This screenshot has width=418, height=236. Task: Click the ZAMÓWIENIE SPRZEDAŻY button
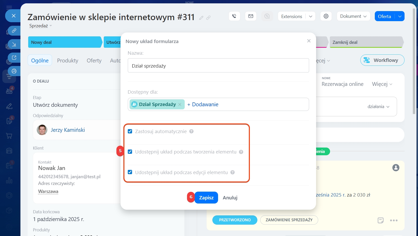(289, 220)
